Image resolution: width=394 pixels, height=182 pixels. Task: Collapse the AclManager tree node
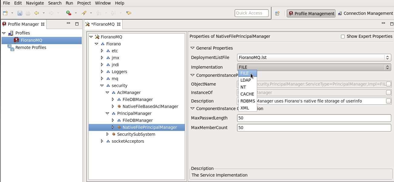(x=108, y=93)
